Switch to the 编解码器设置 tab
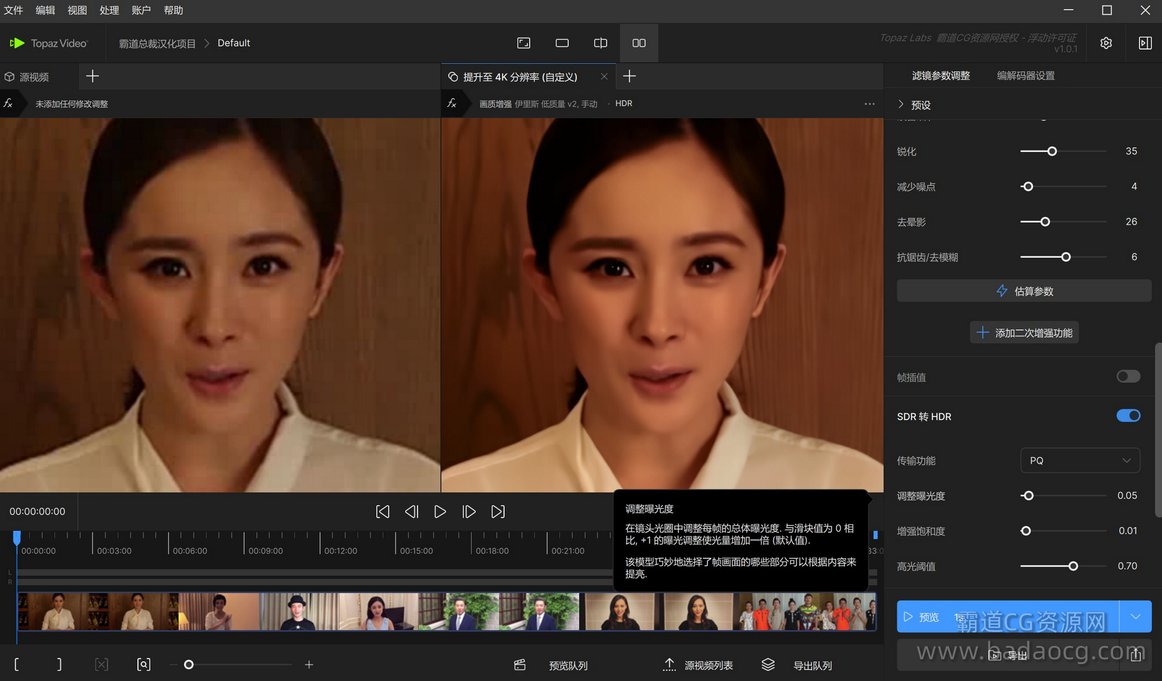The height and width of the screenshot is (681, 1162). [1025, 76]
